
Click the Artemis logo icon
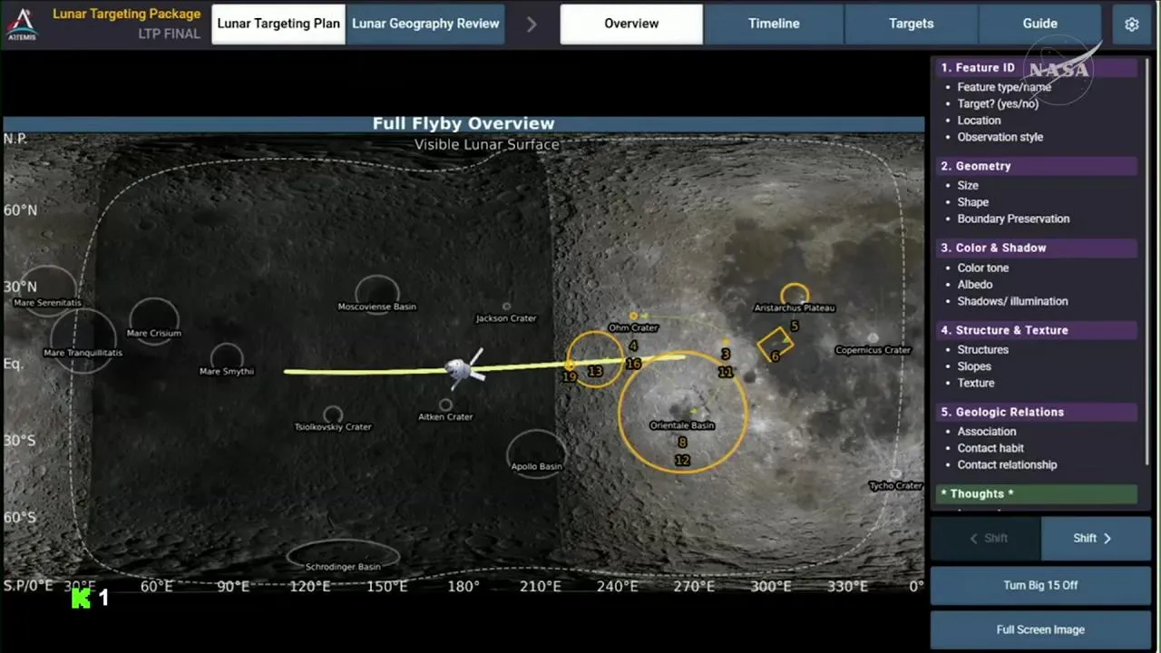pos(22,24)
